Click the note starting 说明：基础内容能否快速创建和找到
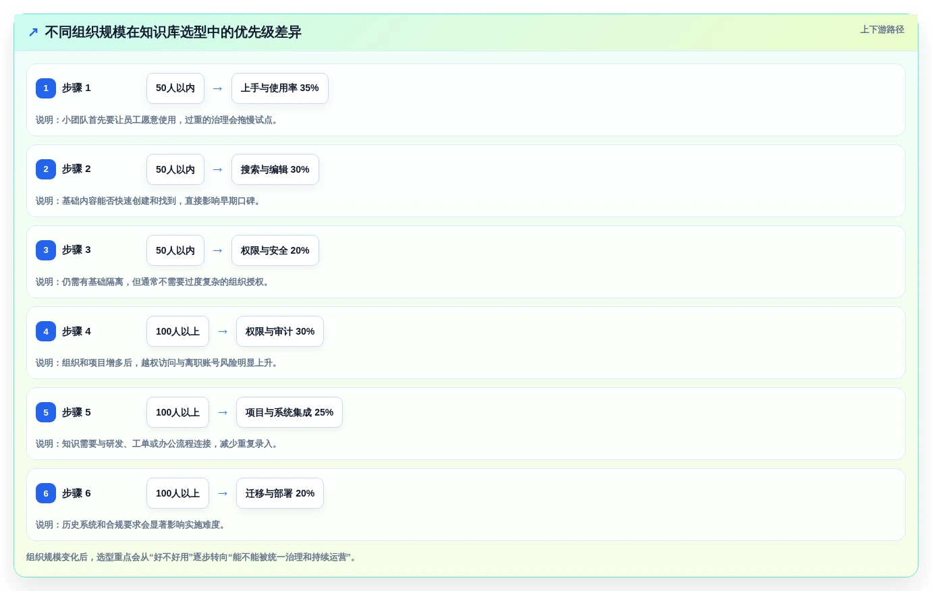Image resolution: width=932 pixels, height=591 pixels. [149, 201]
